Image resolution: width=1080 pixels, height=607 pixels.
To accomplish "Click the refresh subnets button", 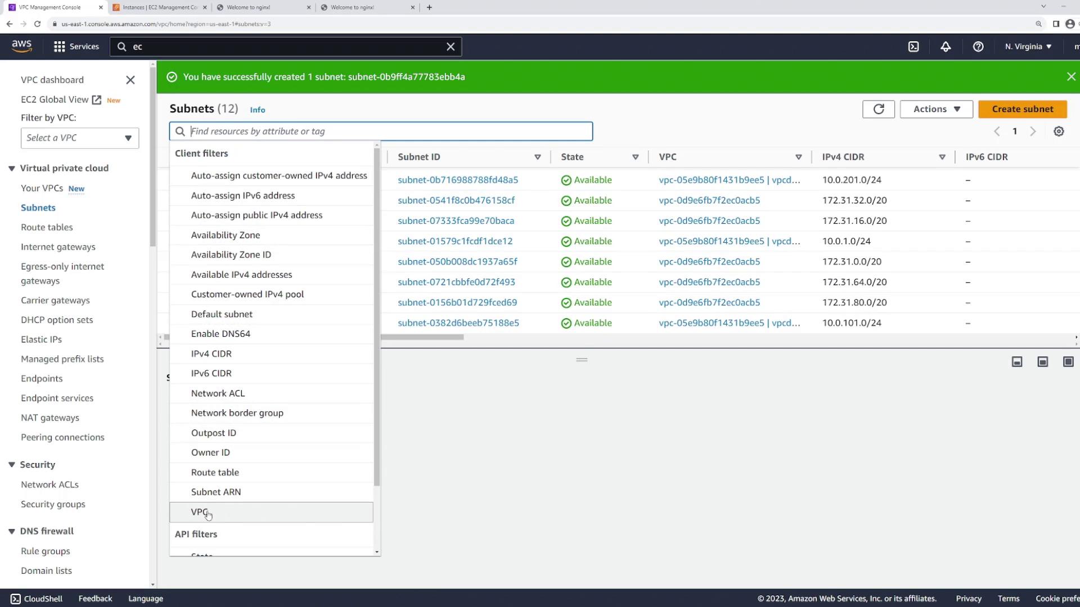I will [x=878, y=109].
